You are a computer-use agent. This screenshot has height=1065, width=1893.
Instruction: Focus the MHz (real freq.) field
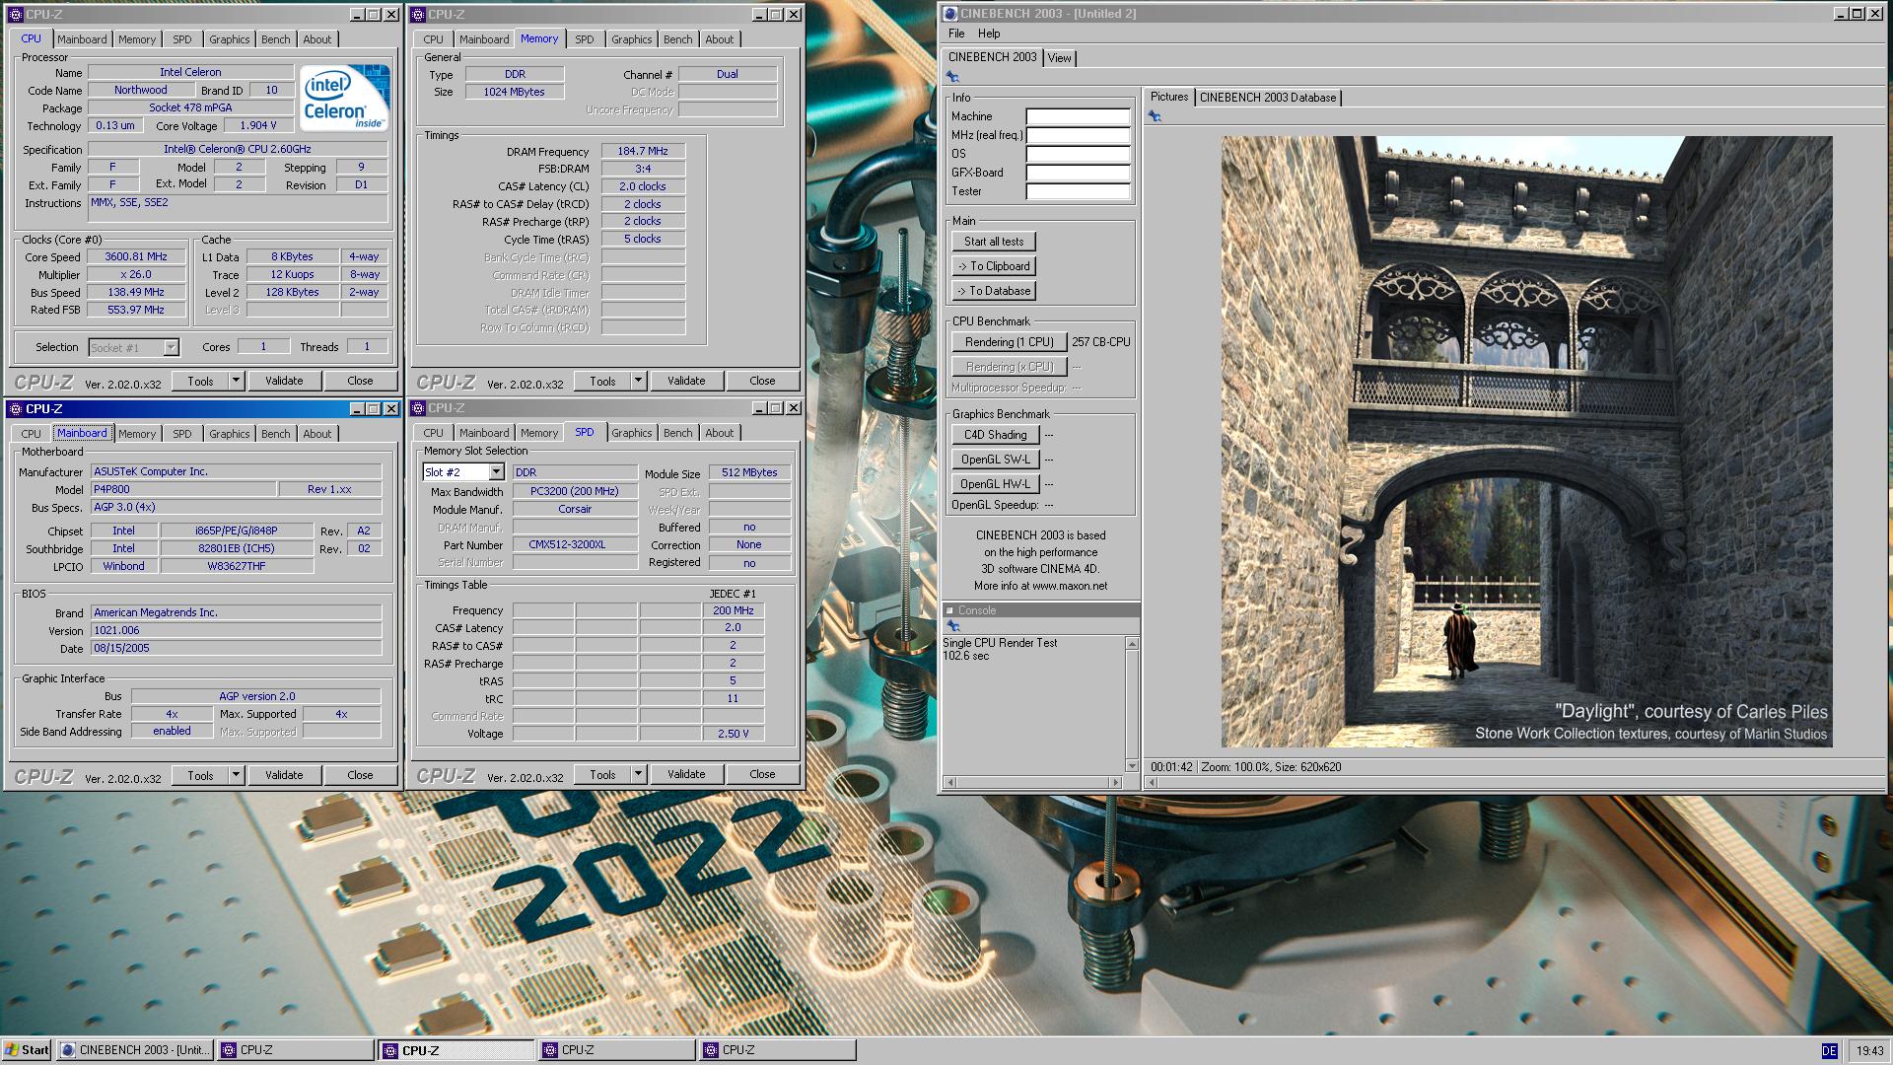[1078, 135]
